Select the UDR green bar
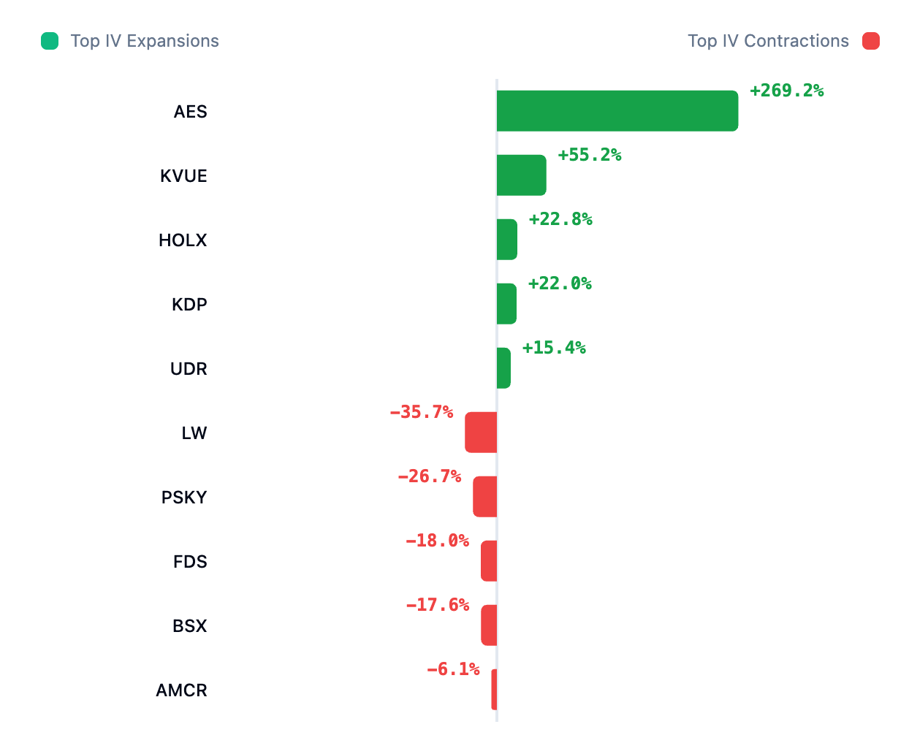This screenshot has height=754, width=909. pyautogui.click(x=503, y=368)
